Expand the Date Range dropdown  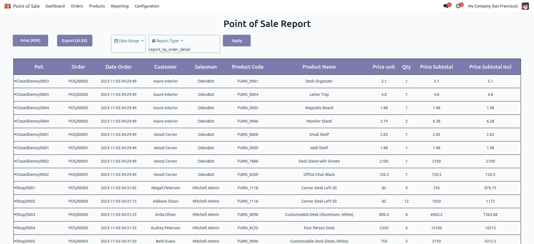(x=129, y=41)
